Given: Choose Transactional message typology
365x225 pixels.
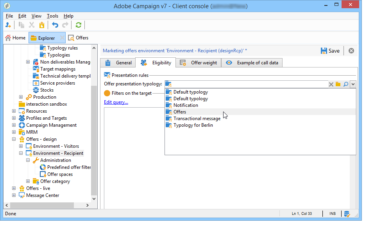Looking at the screenshot, I should coord(260,119).
